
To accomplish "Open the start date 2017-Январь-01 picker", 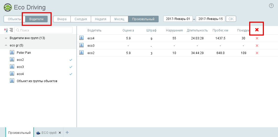I will (178, 19).
